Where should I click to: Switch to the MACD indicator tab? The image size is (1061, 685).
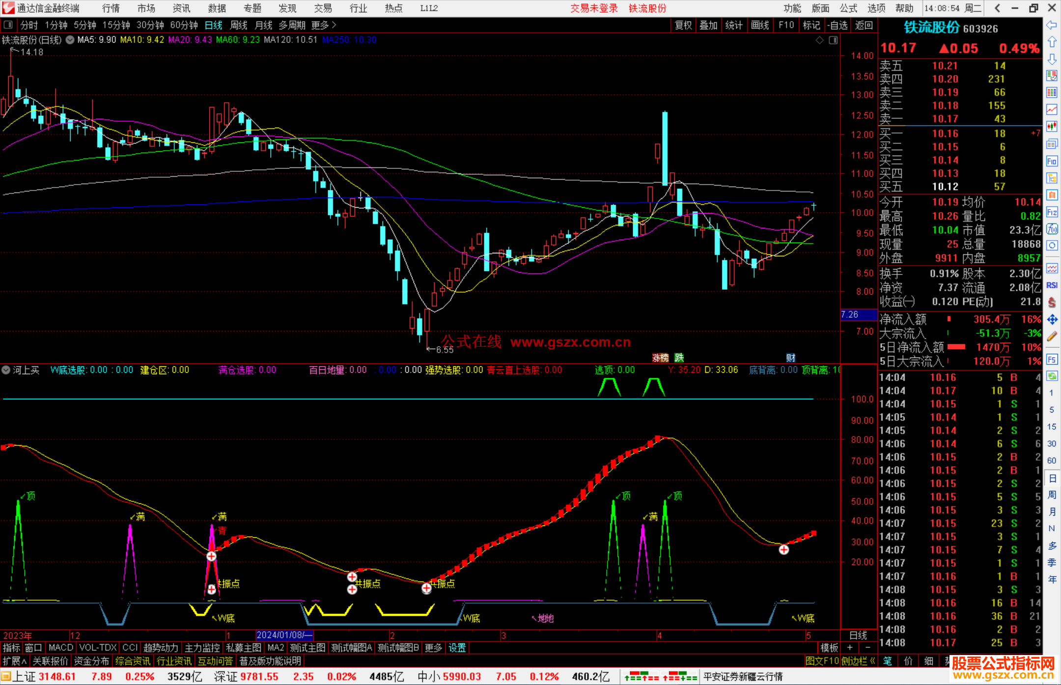[x=60, y=648]
